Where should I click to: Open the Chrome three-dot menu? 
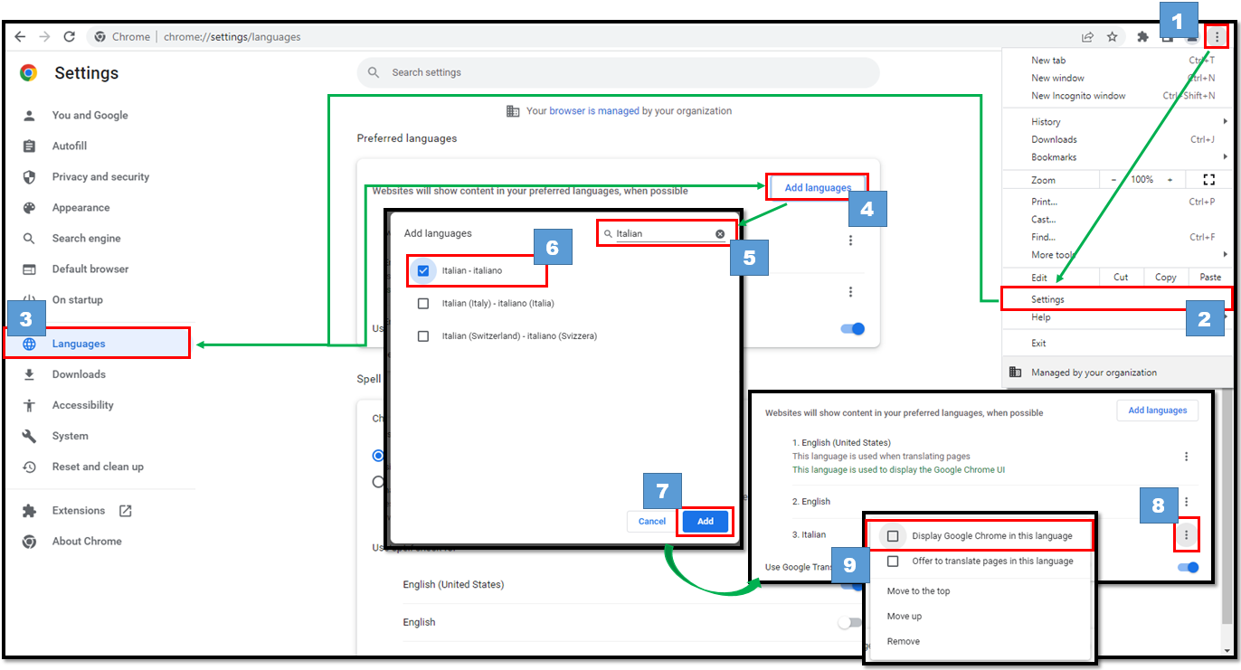pos(1217,36)
